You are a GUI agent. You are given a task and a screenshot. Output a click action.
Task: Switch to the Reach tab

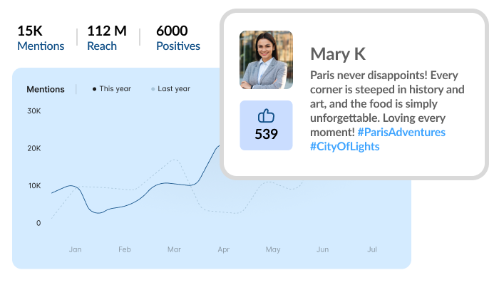[x=102, y=46]
